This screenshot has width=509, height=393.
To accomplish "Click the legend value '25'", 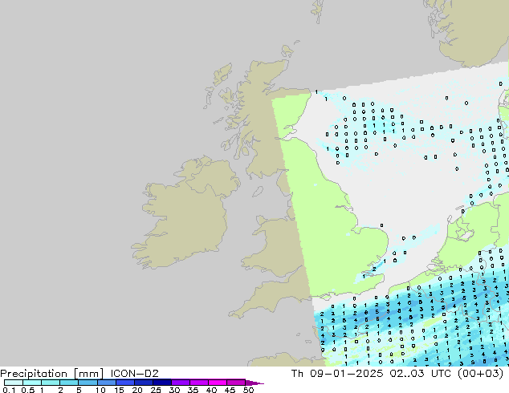I will [156, 390].
